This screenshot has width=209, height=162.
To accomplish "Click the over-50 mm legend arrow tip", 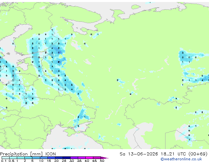I will tap(104, 158).
